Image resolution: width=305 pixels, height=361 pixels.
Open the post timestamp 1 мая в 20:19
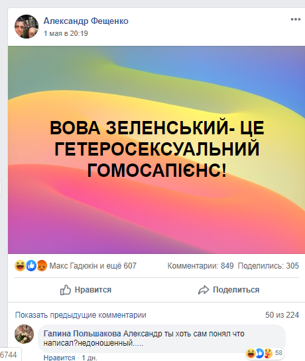66,33
